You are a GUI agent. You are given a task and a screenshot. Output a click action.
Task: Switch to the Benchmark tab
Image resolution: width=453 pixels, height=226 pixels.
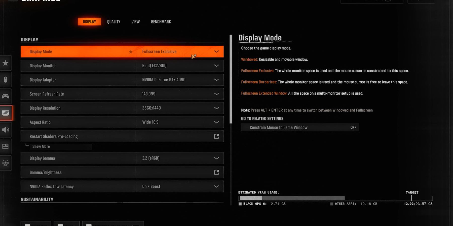(x=161, y=22)
